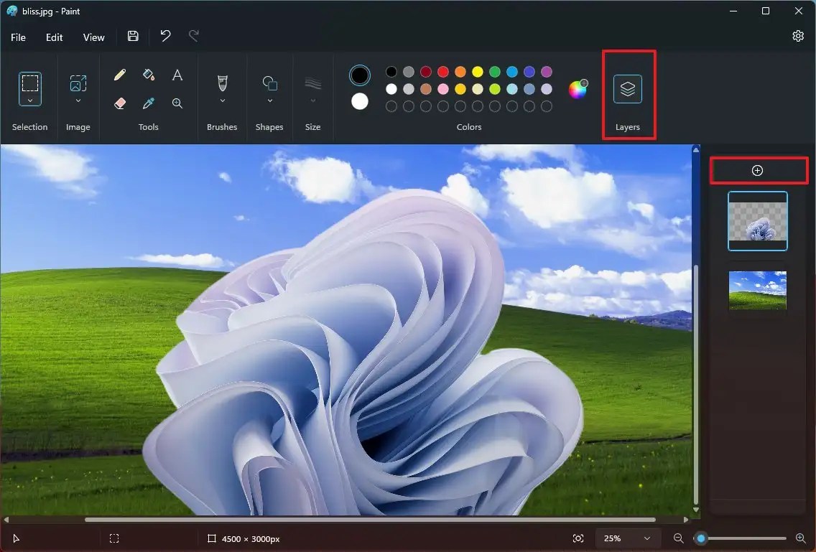Select the Magnifier tool
This screenshot has height=552, width=816.
click(177, 103)
